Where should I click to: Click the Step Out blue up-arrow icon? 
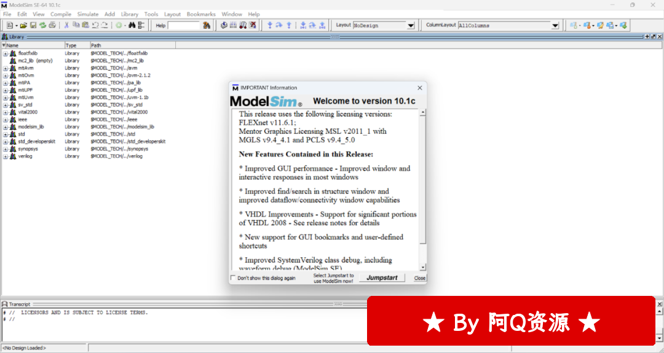(289, 25)
